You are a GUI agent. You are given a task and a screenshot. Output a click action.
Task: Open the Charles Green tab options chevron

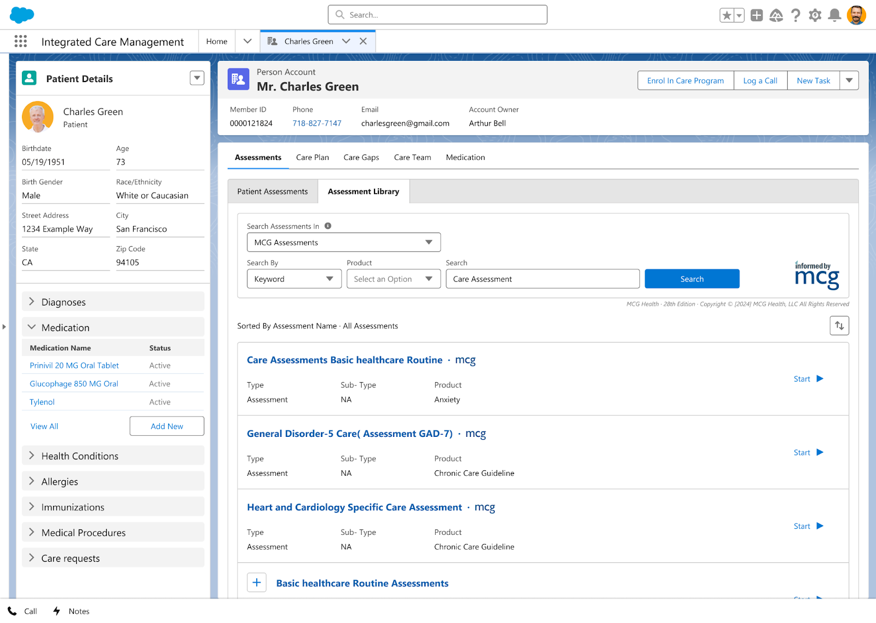(346, 41)
